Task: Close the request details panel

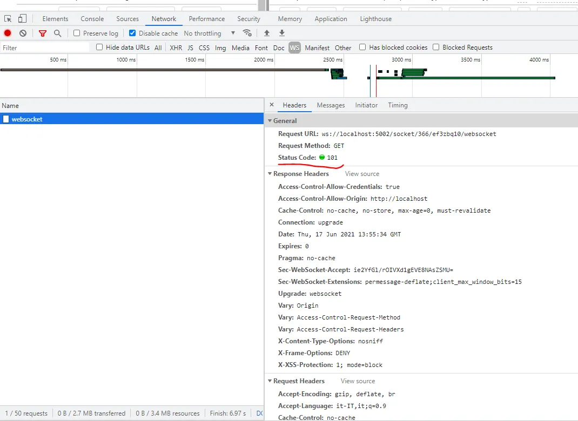Action: [272, 105]
